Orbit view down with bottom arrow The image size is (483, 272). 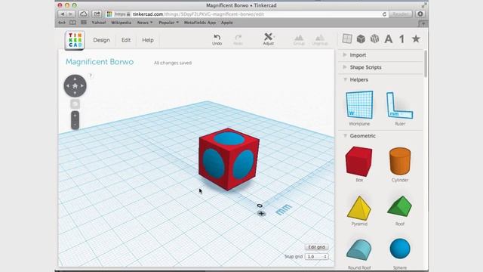point(75,93)
